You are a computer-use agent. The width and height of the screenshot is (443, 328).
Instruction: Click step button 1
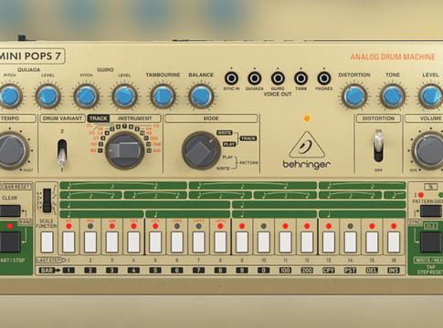pyautogui.click(x=69, y=241)
